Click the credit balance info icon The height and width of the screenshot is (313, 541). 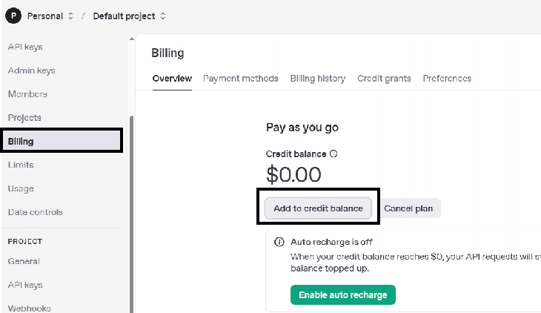coord(333,154)
